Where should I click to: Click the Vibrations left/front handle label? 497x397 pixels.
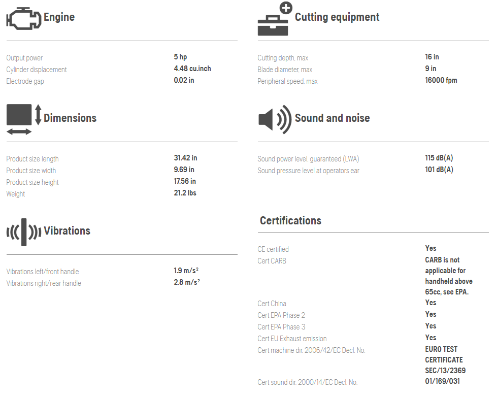(43, 272)
